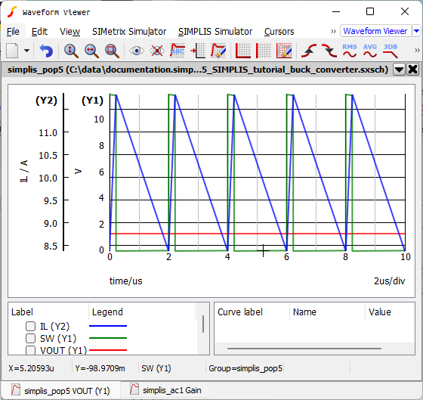Open the SIMPLIS Simulator menu
This screenshot has width=423, height=400.
coord(215,32)
